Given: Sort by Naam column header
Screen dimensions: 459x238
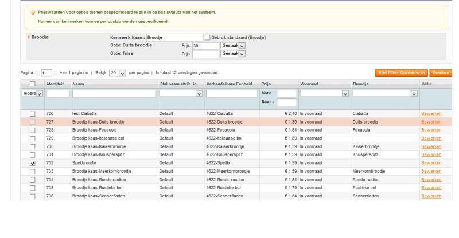Looking at the screenshot, I should click(78, 84).
